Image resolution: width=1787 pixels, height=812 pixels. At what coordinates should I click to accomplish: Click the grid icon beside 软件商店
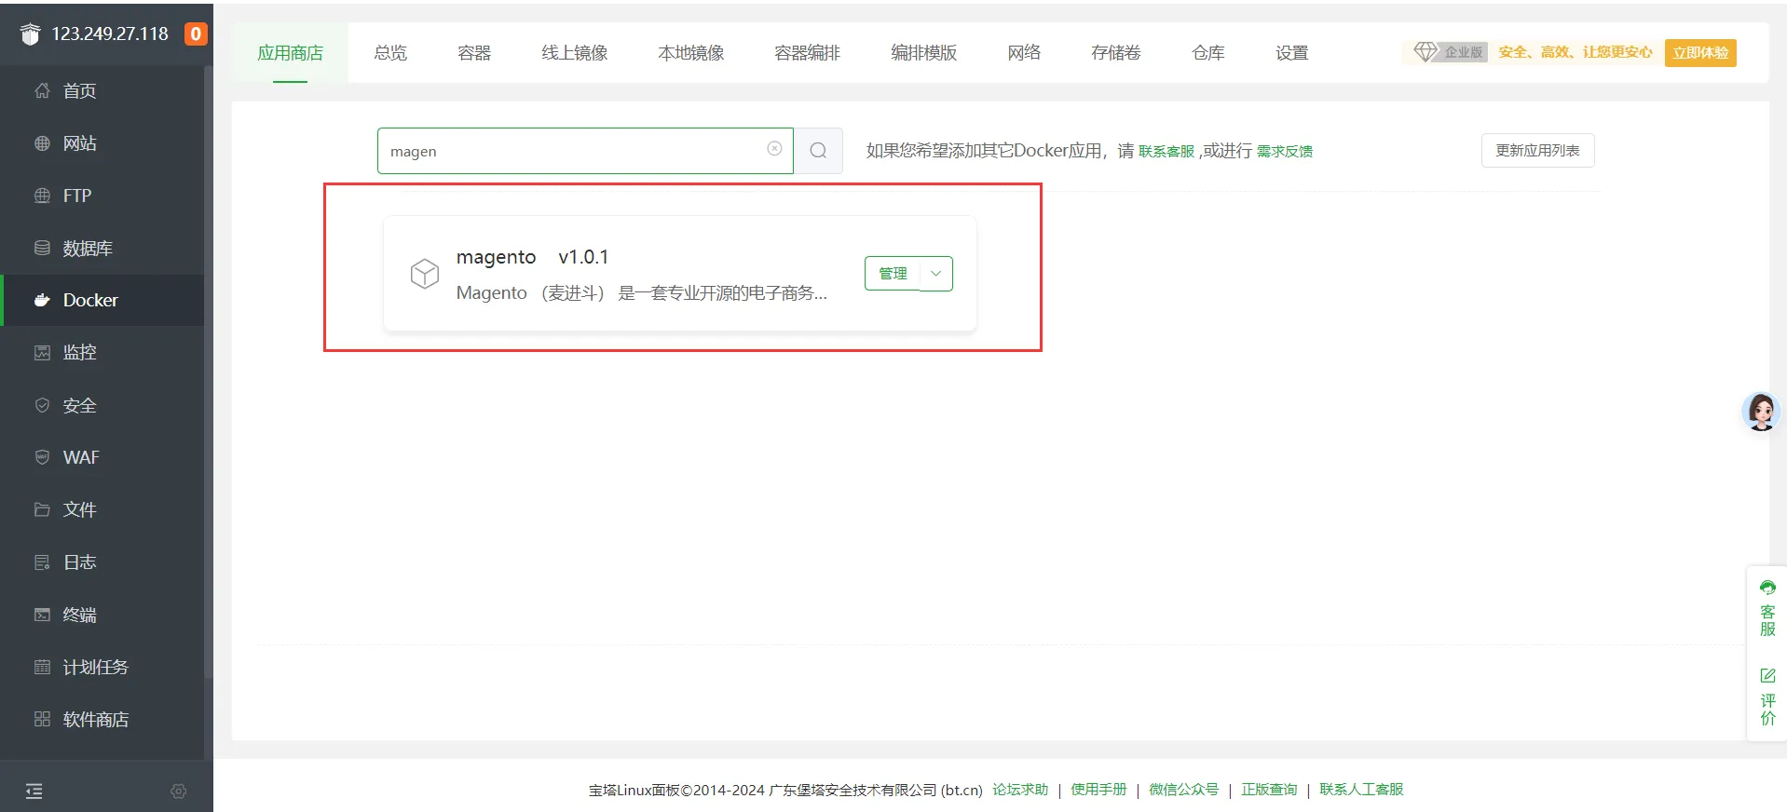point(42,719)
